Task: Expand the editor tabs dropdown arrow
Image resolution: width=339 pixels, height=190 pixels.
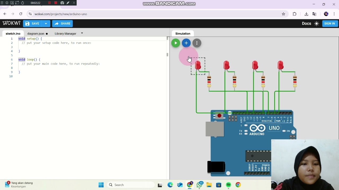Action: pos(82,33)
